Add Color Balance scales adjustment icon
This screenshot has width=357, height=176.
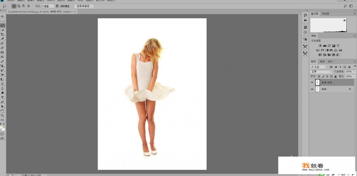(x=322, y=50)
